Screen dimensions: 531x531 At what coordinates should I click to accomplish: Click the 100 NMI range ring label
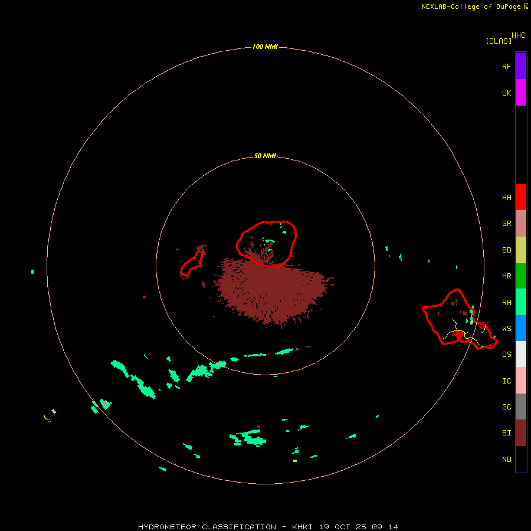point(265,47)
